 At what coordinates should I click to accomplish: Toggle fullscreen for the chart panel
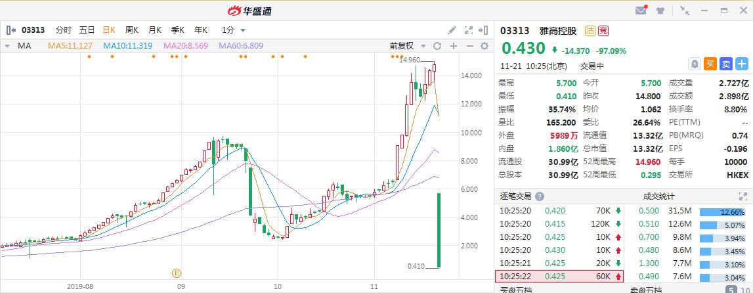(468, 30)
